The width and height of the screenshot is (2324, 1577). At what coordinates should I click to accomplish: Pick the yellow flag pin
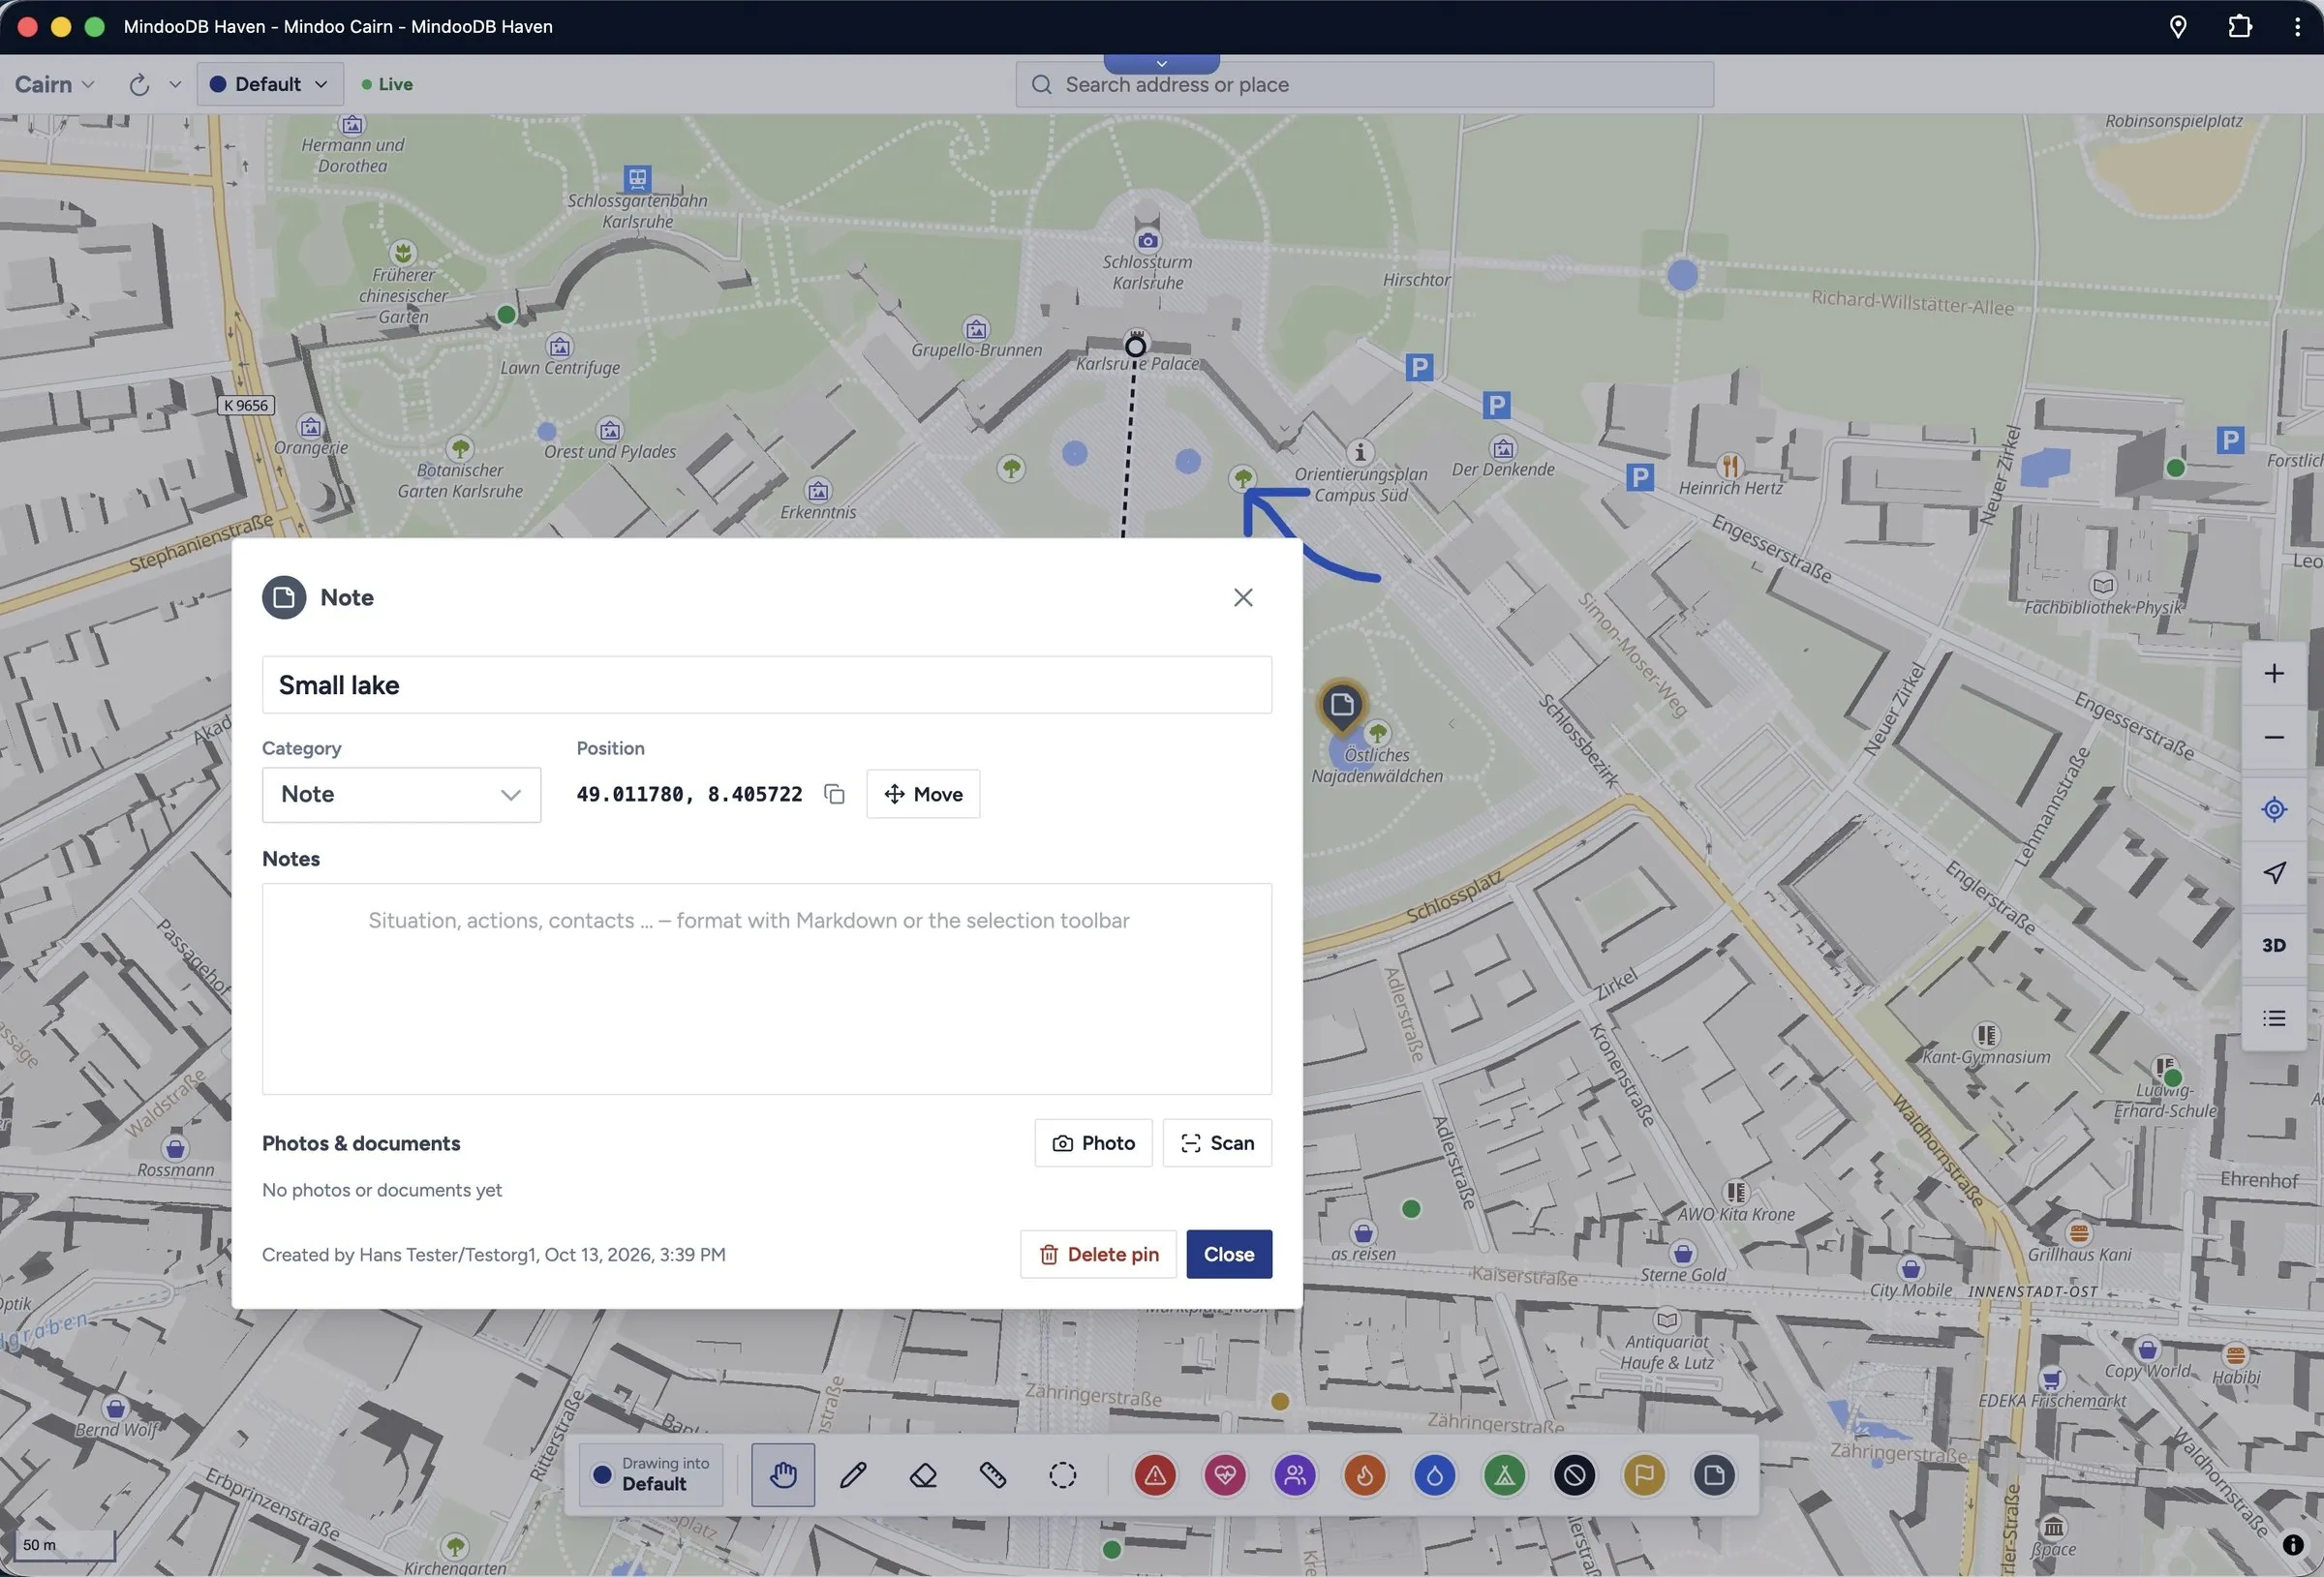1645,1475
